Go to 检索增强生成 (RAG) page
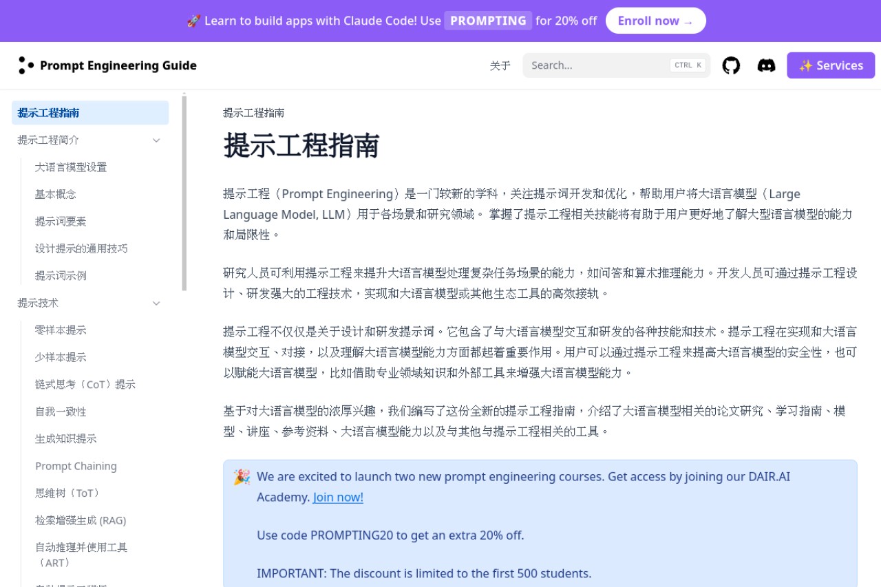The height and width of the screenshot is (587, 881). click(x=98, y=520)
